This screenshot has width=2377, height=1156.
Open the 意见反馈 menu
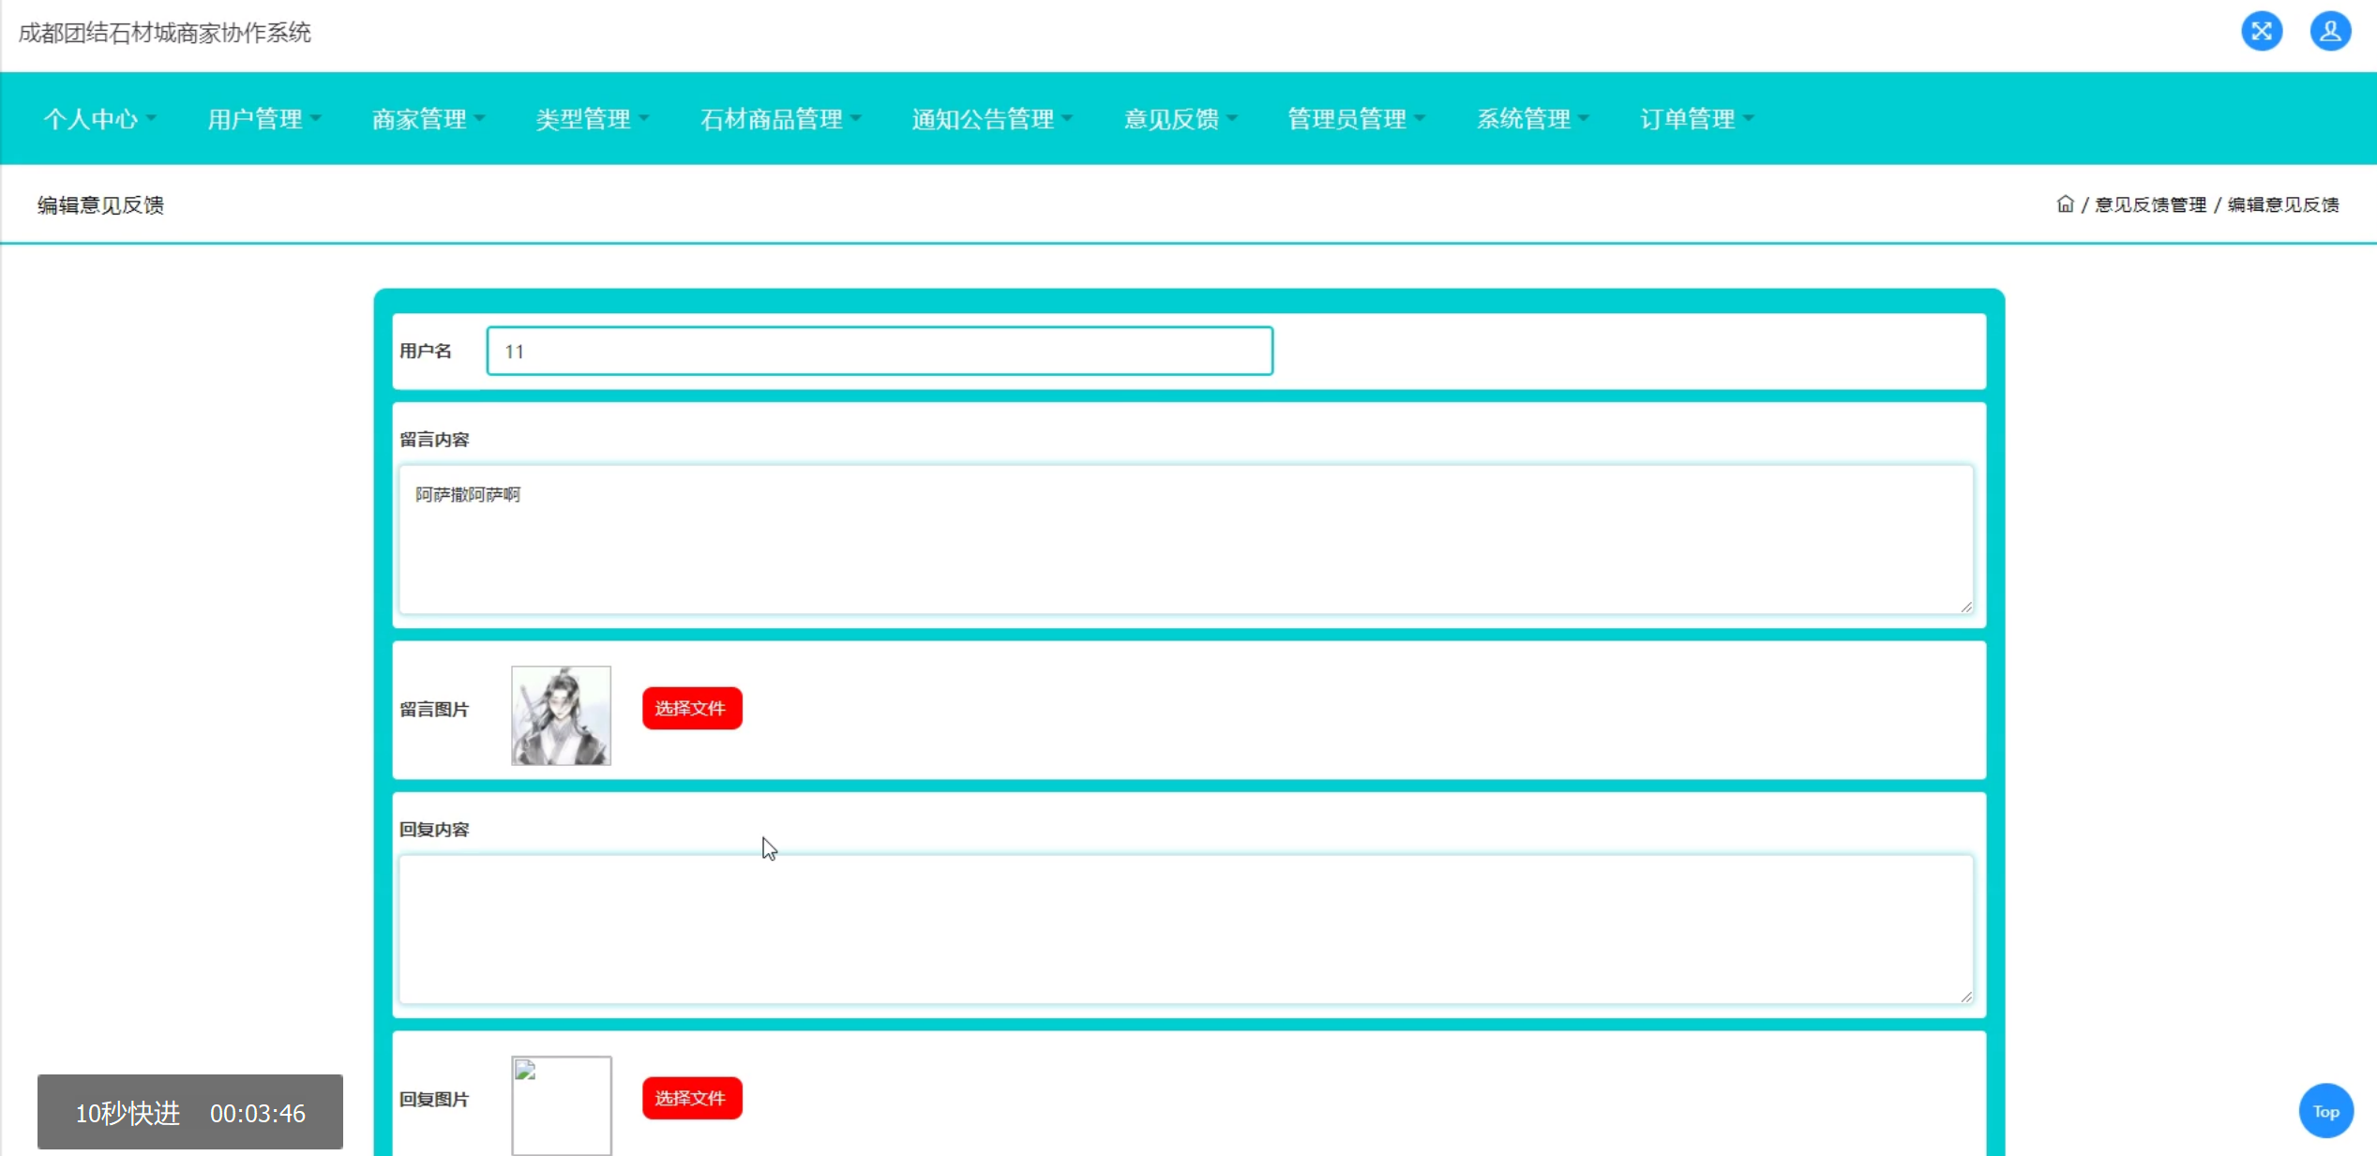tap(1181, 119)
